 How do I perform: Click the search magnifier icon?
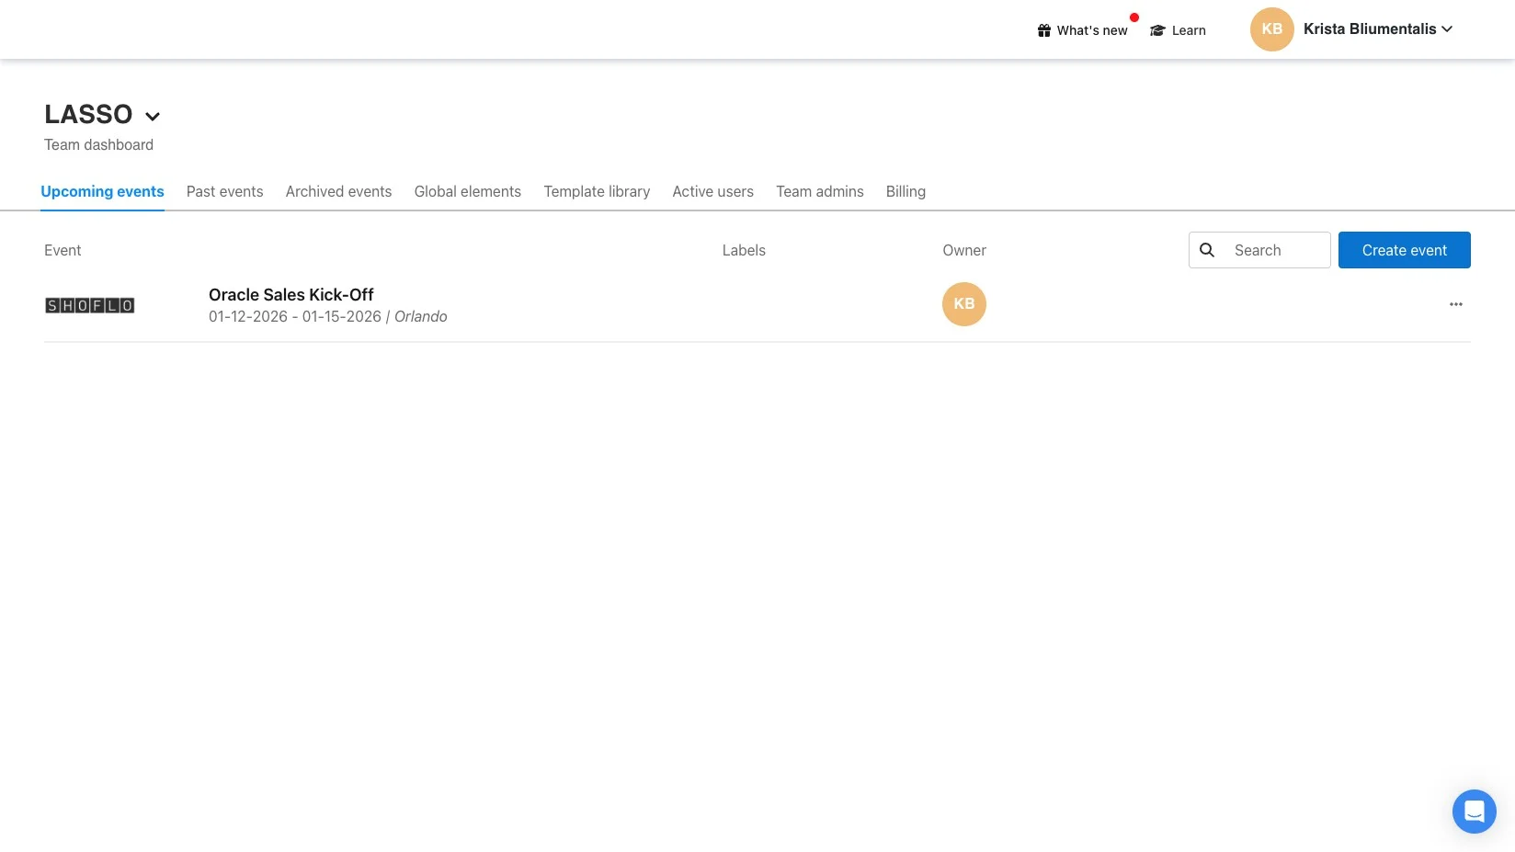[x=1207, y=250]
